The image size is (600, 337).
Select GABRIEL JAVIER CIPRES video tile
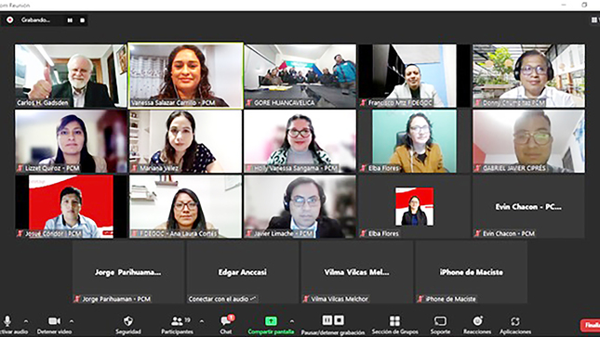[528, 141]
